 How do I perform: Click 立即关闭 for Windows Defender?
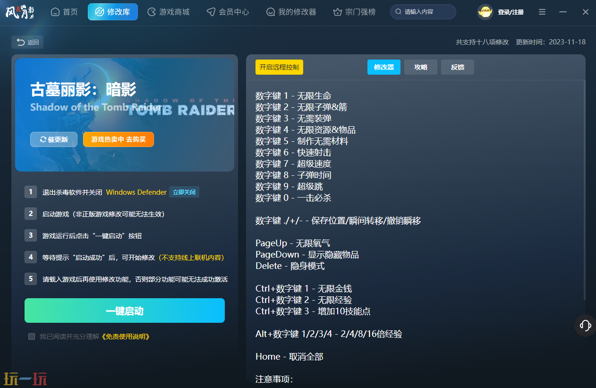pos(184,192)
